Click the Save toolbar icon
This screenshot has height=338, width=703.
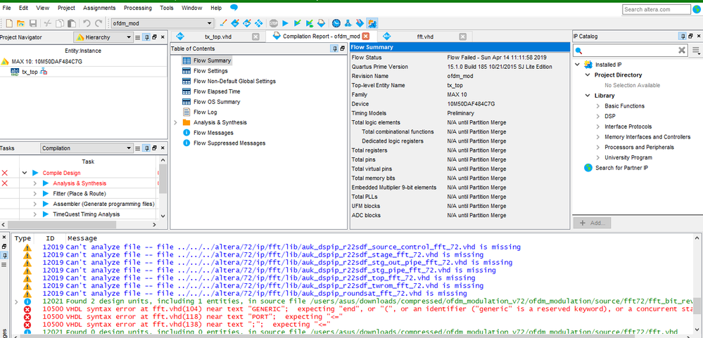[x=32, y=23]
